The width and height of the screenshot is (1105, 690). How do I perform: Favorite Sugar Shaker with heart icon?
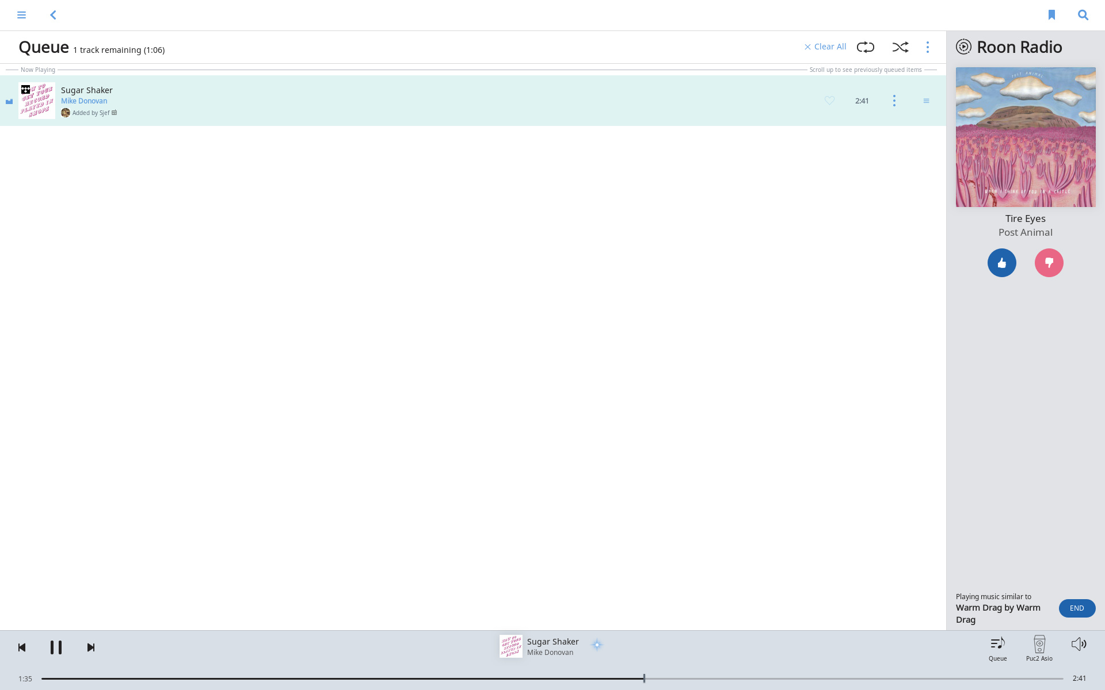pyautogui.click(x=829, y=101)
